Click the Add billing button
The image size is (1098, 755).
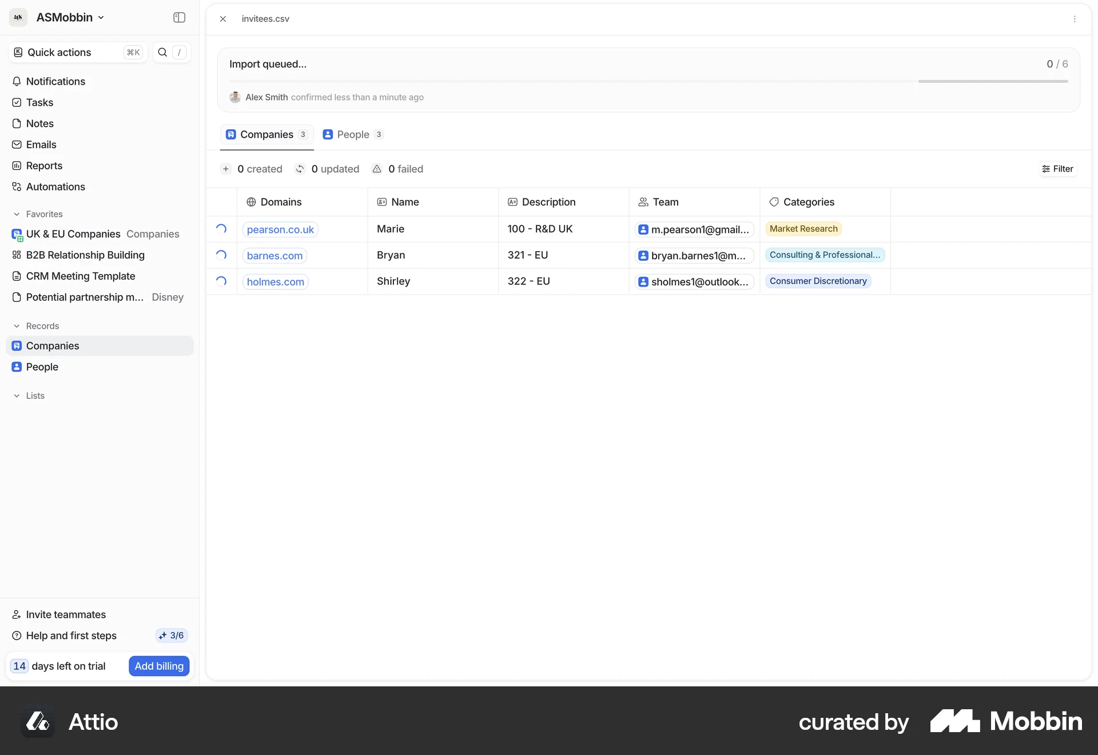click(x=158, y=665)
